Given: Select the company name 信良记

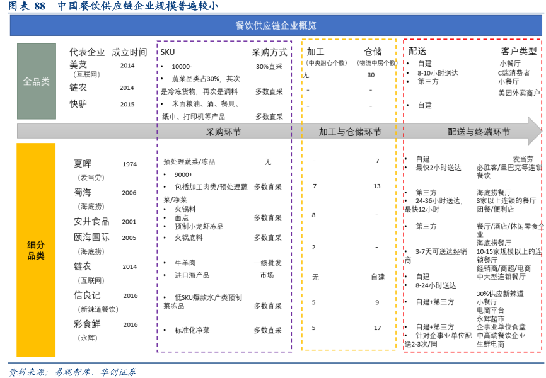Looking at the screenshot, I should 87,295.
